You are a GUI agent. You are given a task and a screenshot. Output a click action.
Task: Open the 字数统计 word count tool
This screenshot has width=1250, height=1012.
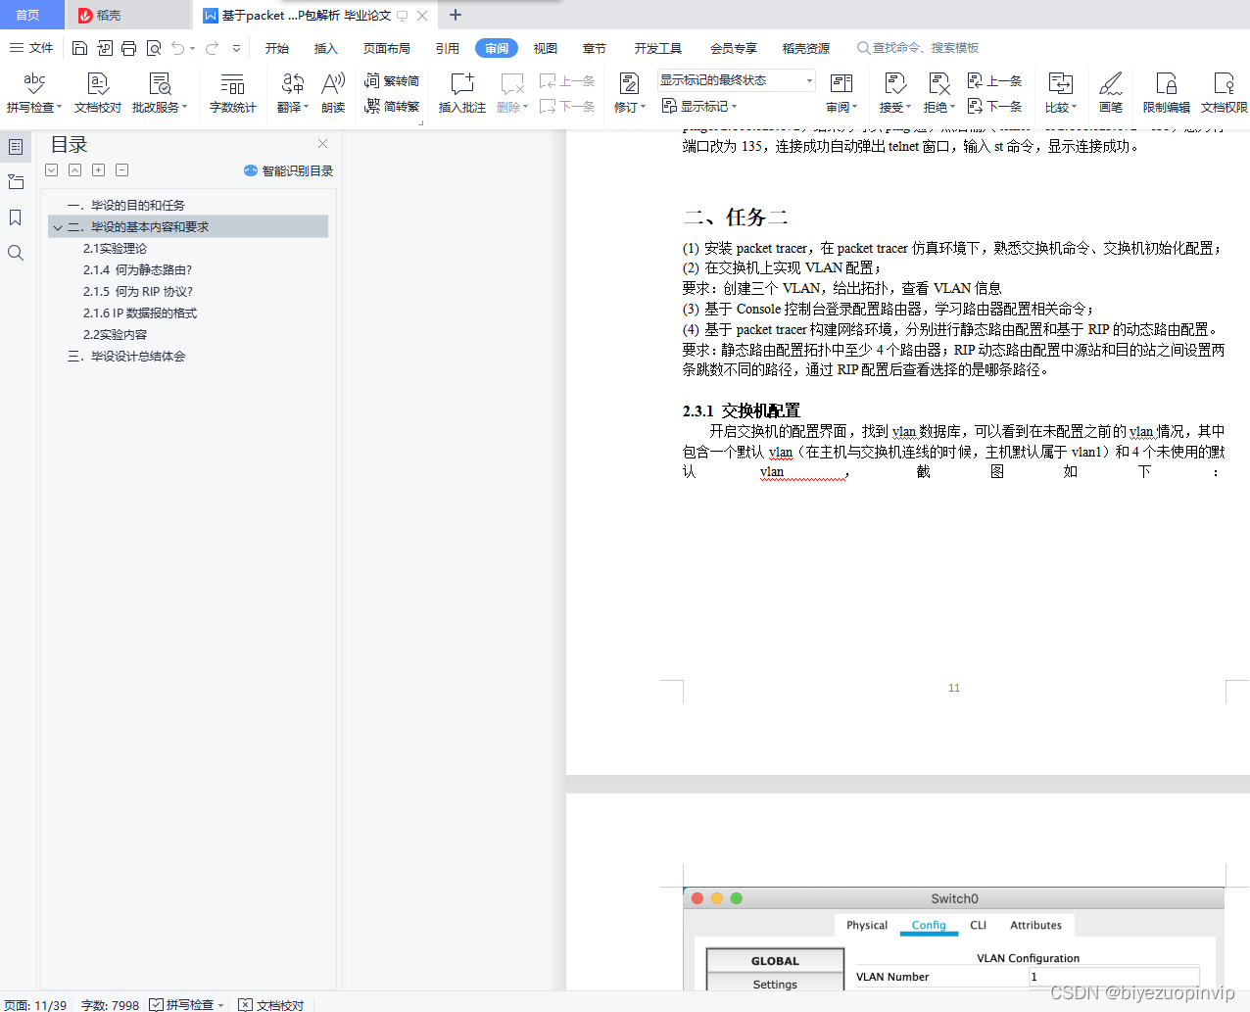(x=232, y=93)
